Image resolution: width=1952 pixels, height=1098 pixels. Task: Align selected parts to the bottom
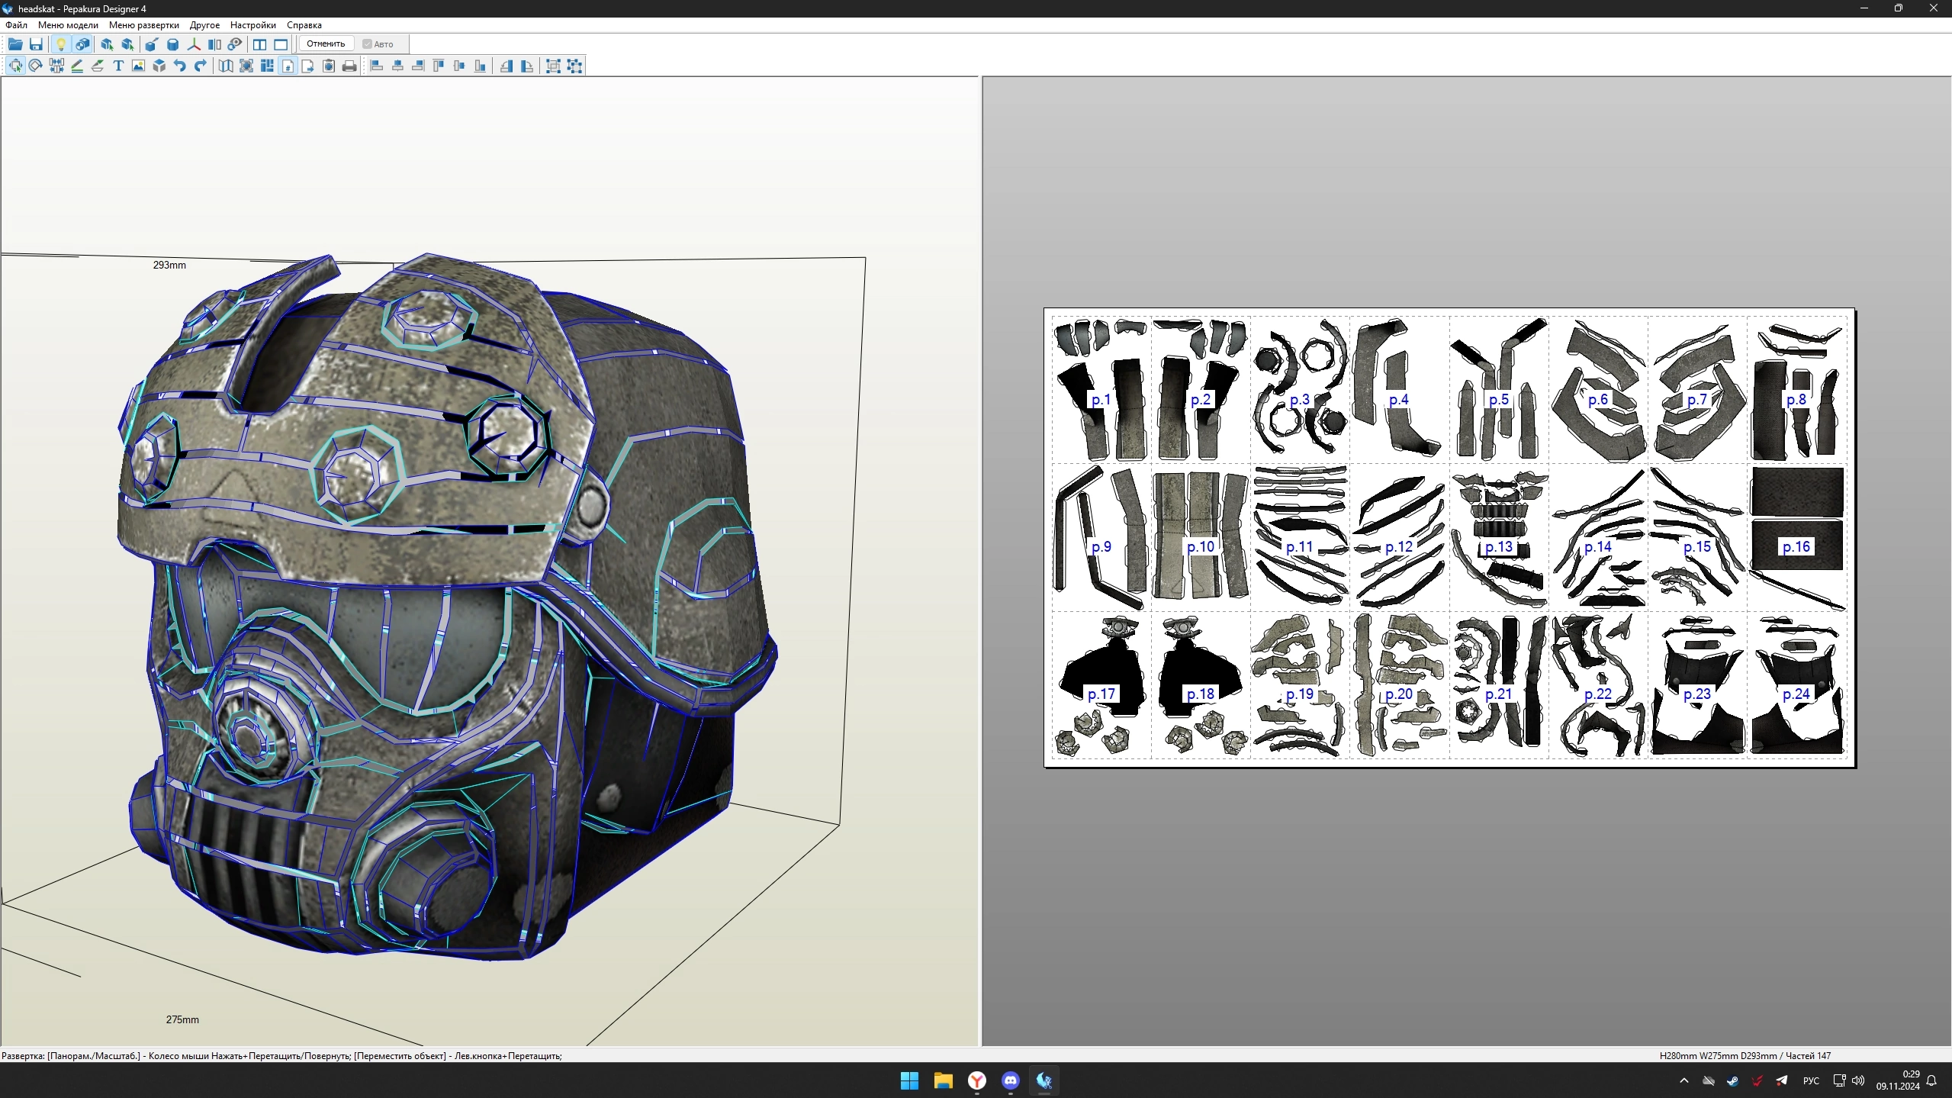tap(480, 66)
